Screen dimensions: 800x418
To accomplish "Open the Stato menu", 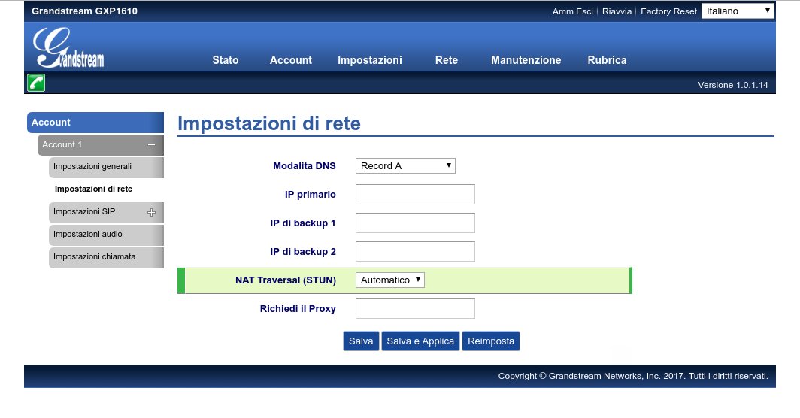I will click(226, 60).
